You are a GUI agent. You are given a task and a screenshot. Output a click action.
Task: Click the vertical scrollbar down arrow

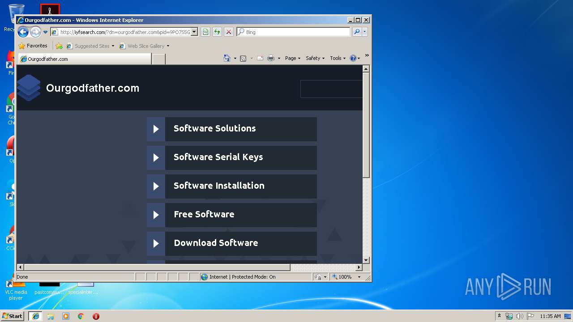pyautogui.click(x=366, y=260)
